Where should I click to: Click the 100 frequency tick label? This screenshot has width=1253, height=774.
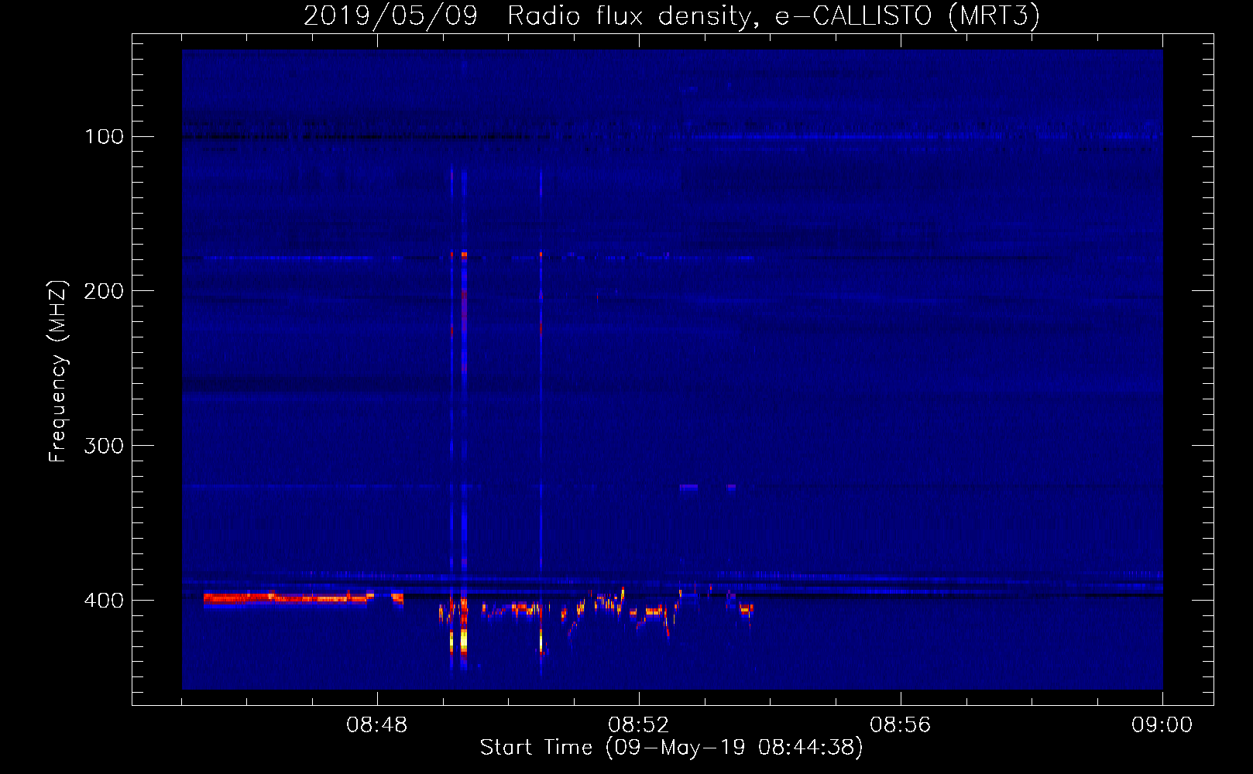[105, 137]
